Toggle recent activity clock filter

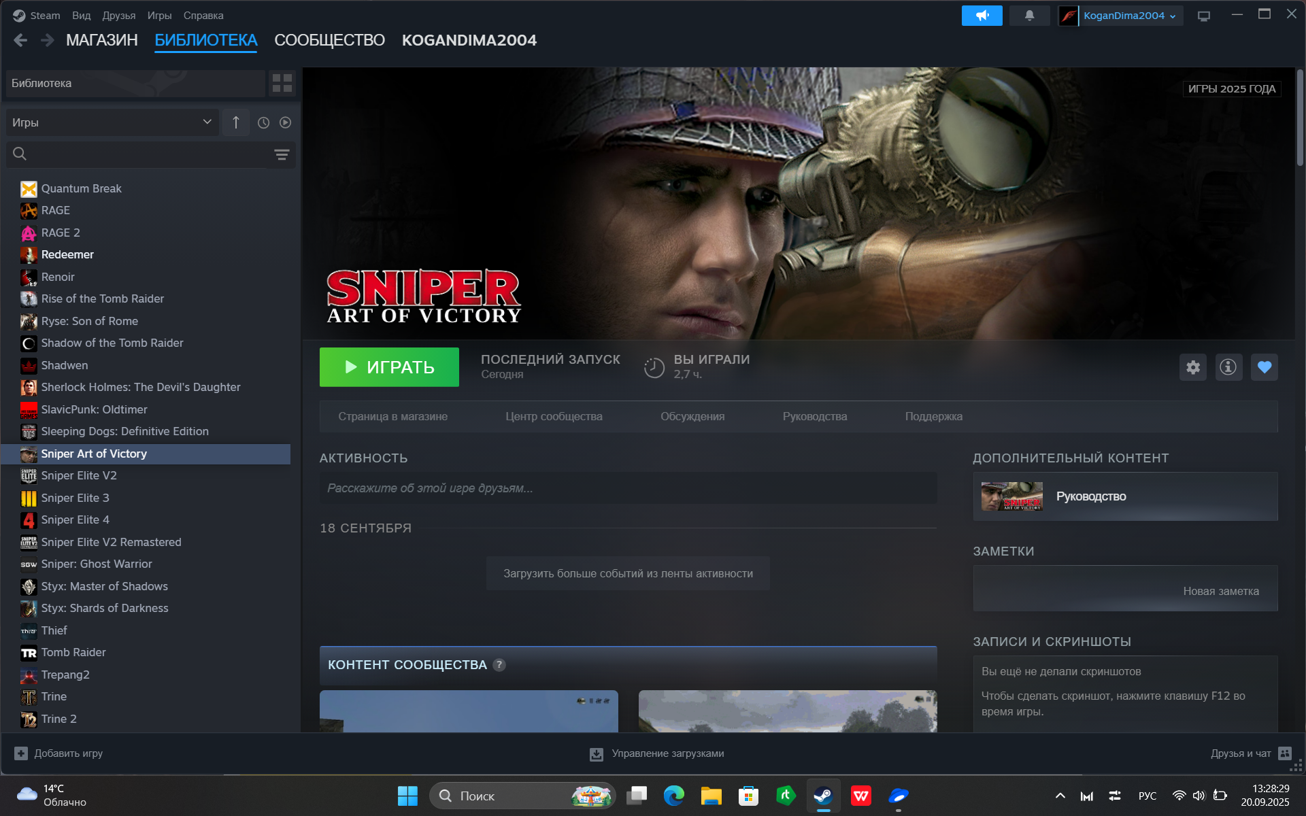click(264, 122)
